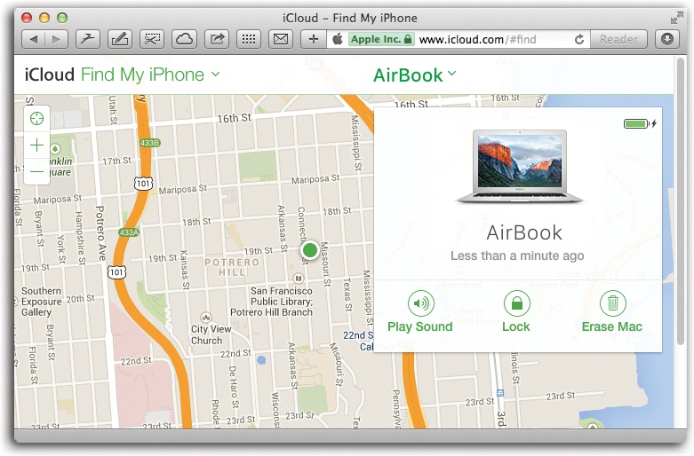
Task: Click the Franklin Square park marker
Action: point(55,148)
